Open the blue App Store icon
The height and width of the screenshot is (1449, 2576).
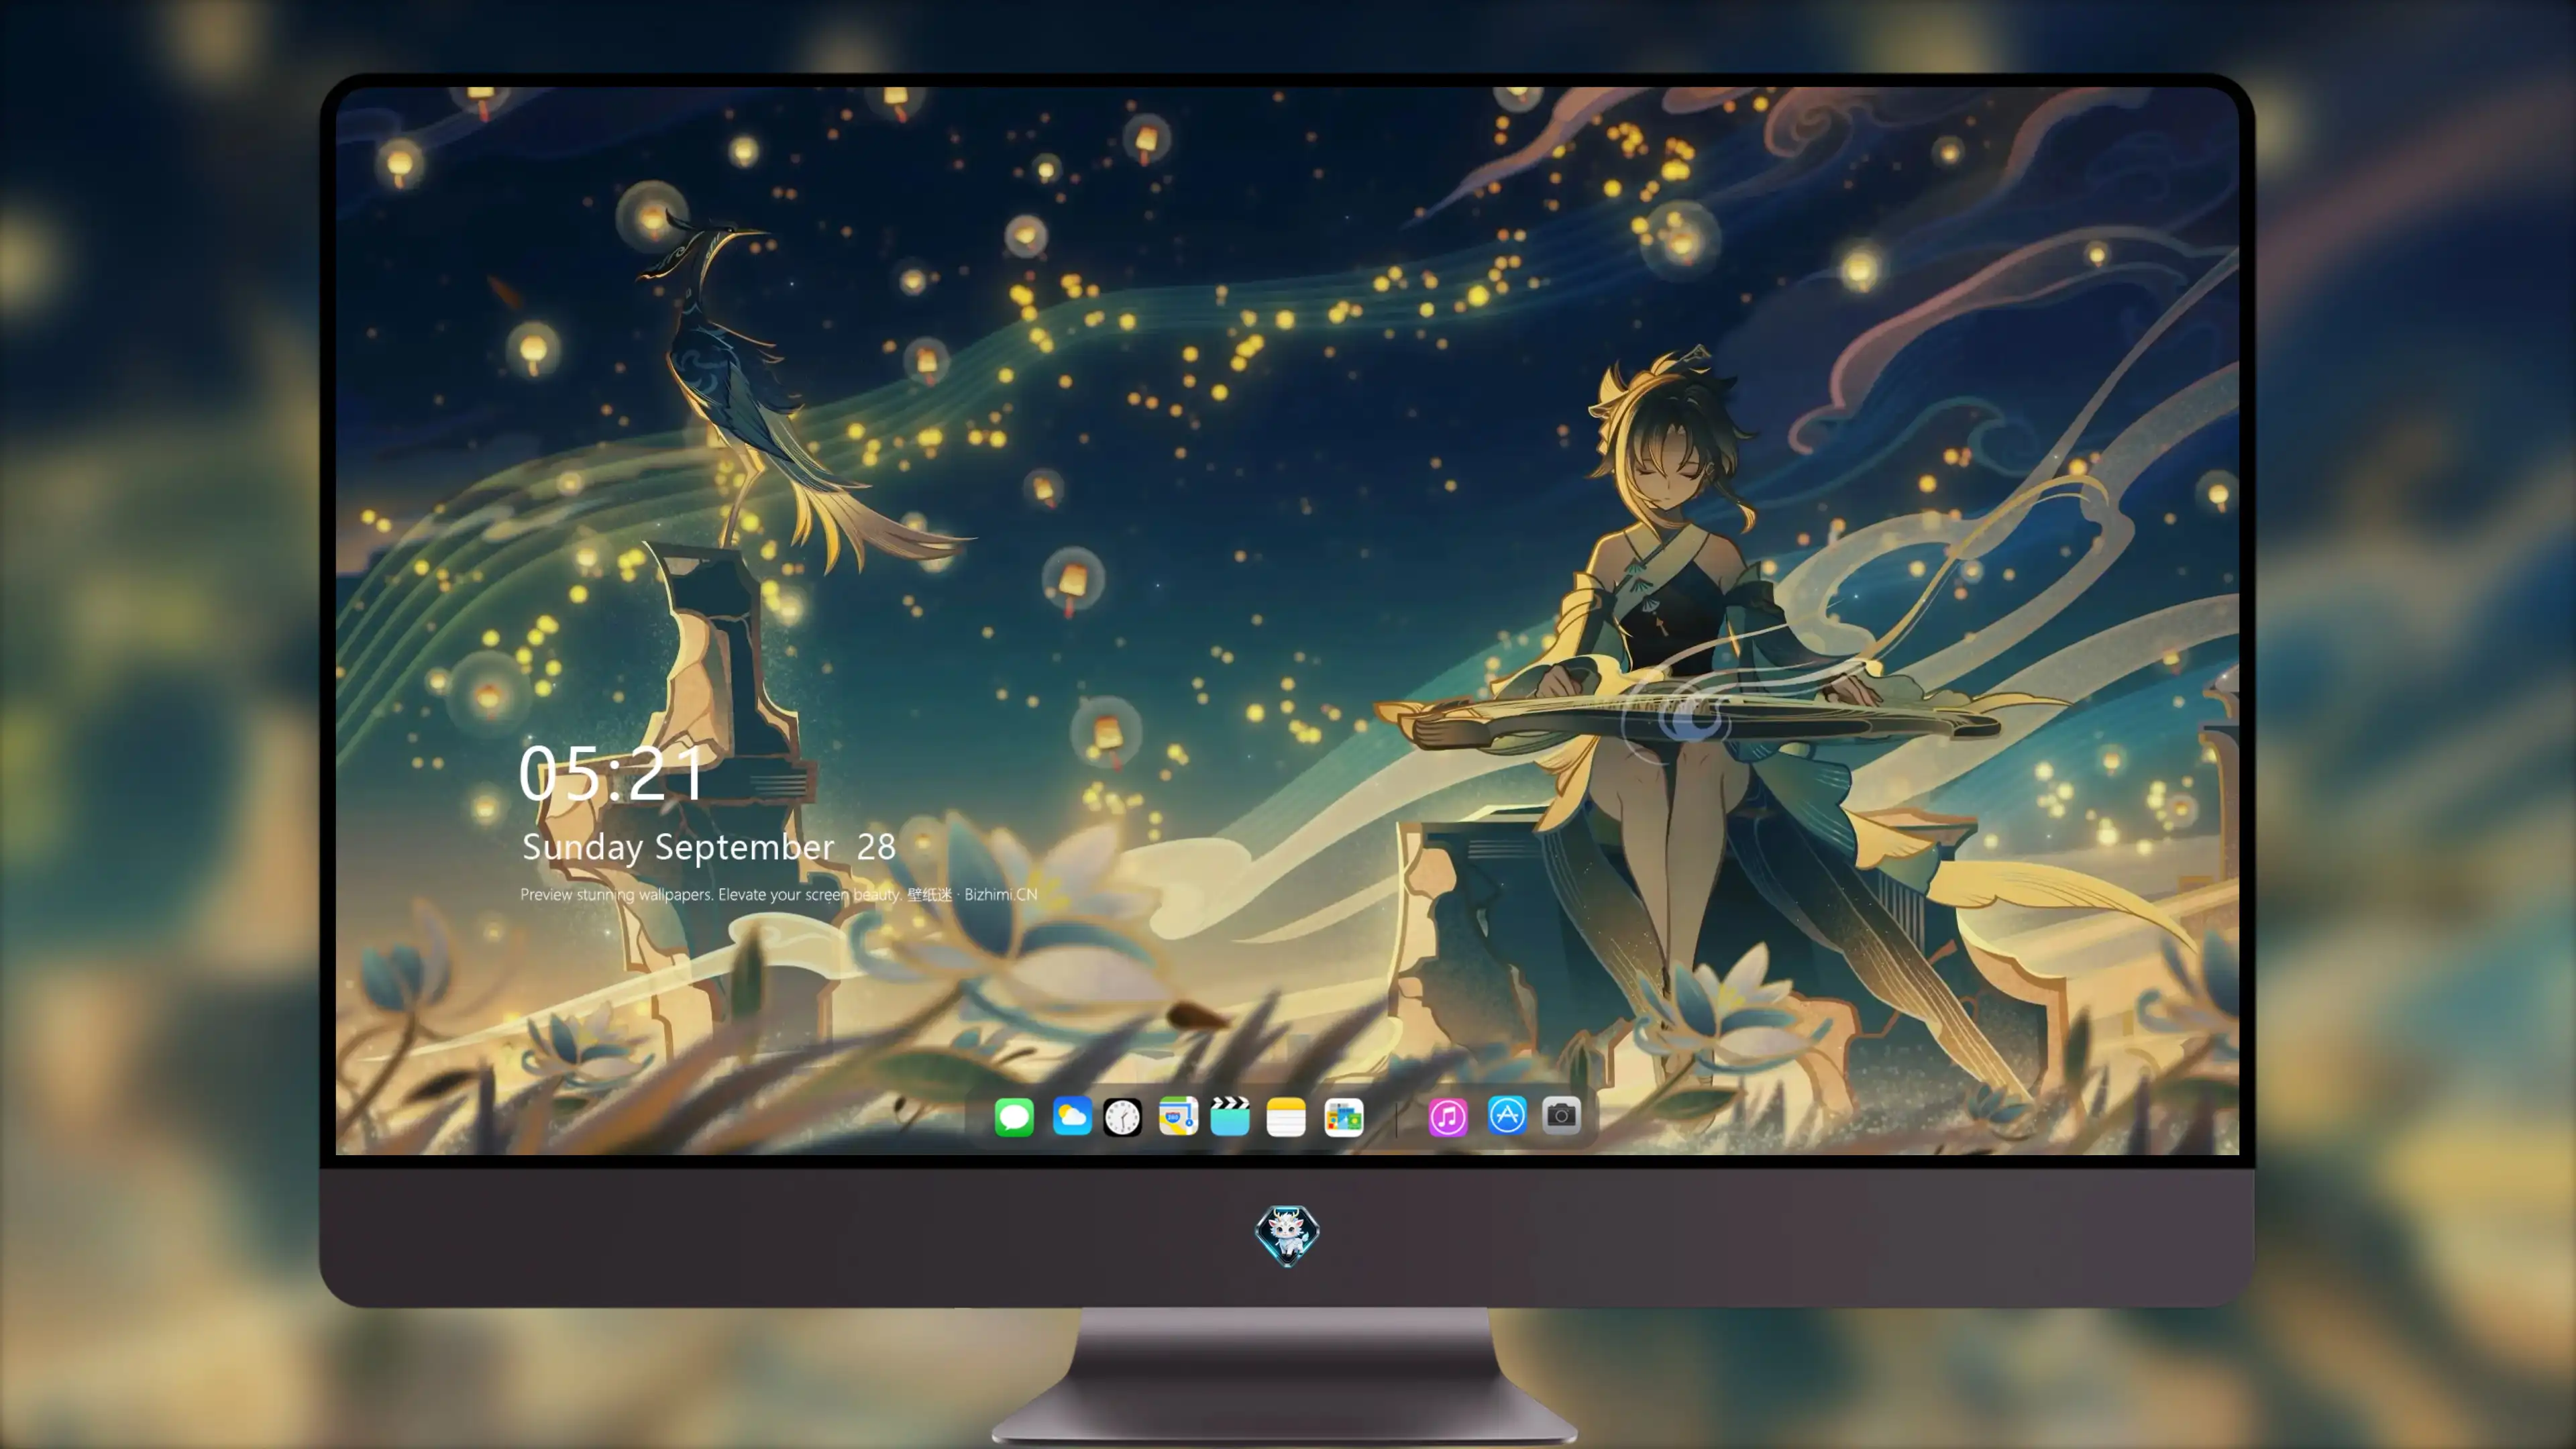1507,1115
